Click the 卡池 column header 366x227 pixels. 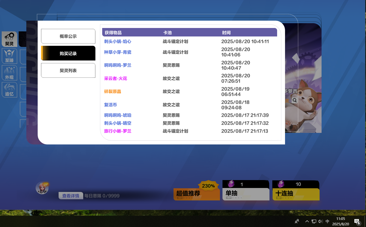[x=167, y=33]
